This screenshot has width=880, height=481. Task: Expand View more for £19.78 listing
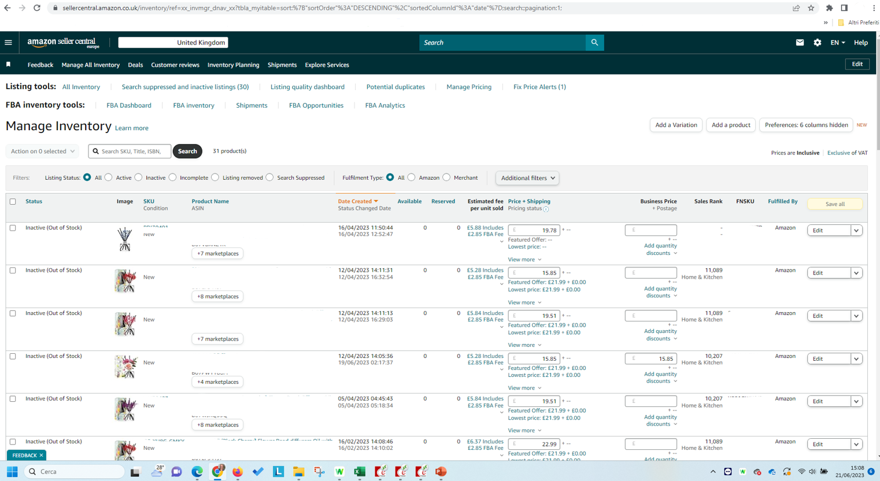pyautogui.click(x=524, y=260)
